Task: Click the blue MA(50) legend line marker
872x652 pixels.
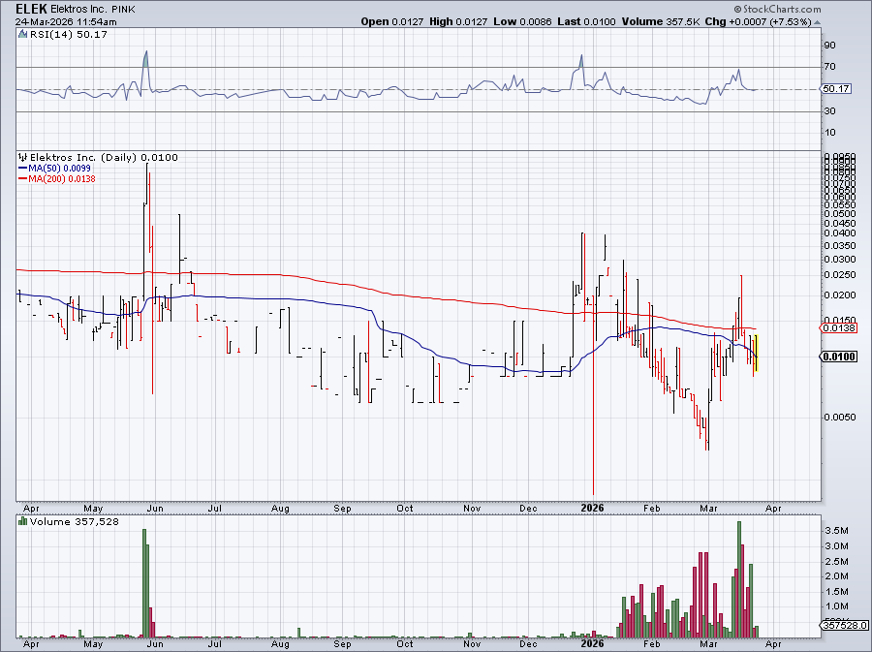Action: coord(23,168)
